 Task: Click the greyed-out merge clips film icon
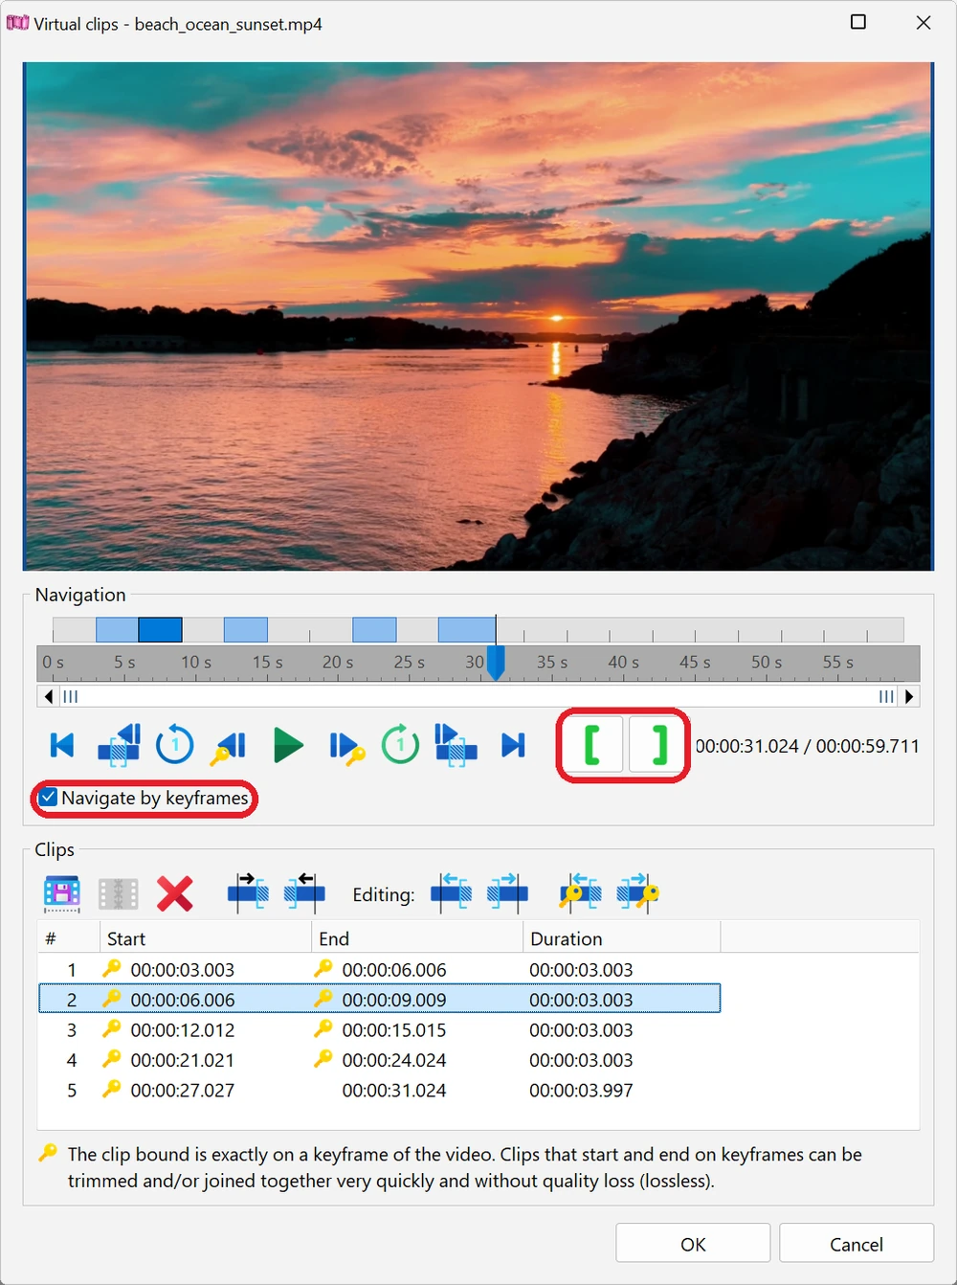[x=119, y=893]
